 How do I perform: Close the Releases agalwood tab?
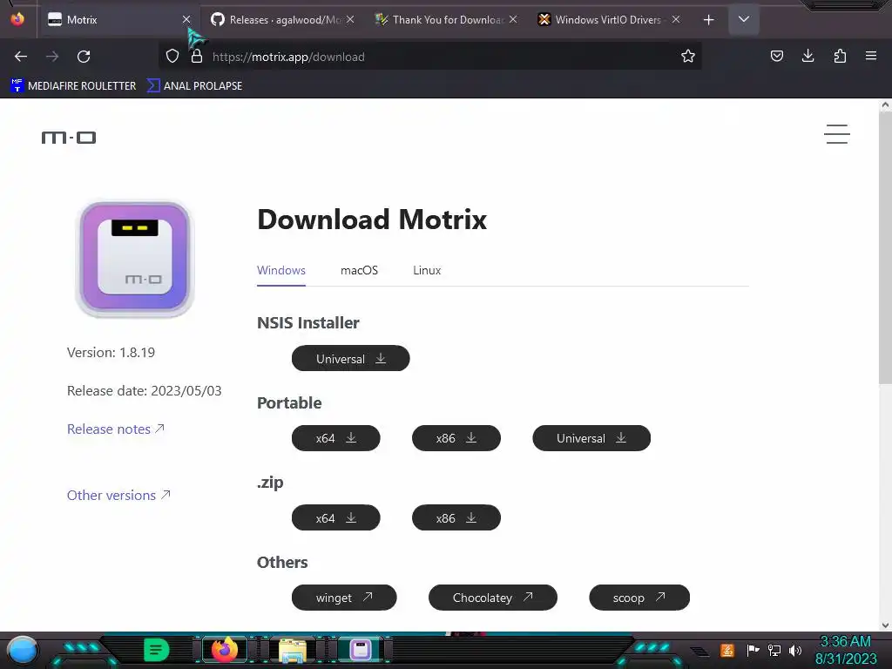[350, 20]
